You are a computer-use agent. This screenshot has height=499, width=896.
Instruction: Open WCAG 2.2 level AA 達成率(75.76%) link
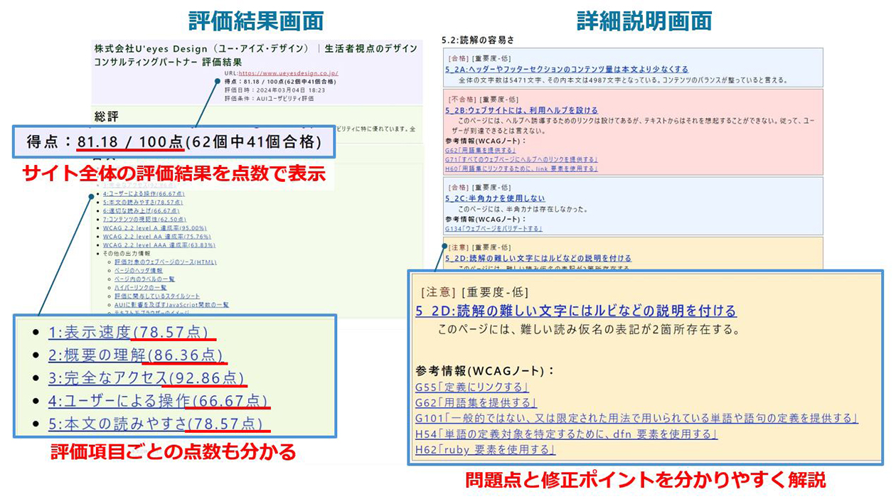[156, 237]
